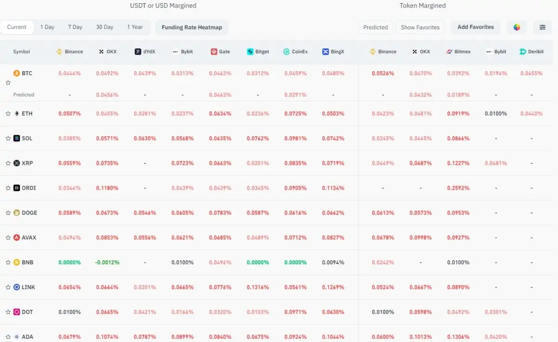Favorite DOGE with its star
This screenshot has width=558, height=342.
tap(8, 213)
